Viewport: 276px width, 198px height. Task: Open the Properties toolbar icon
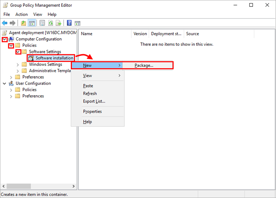42,23
